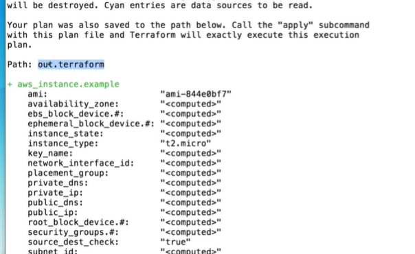The image size is (415, 254).
Task: Click the line "with this plan file and Terraform"
Action: coord(183,35)
